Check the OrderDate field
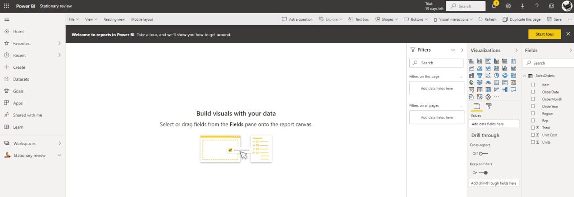Viewport: 574px width, 197px height. click(533, 92)
